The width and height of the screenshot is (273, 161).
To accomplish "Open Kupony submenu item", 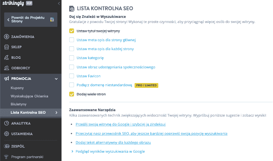I will click(17, 88).
